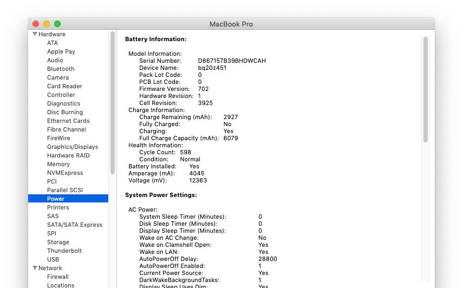Viewport: 464px width, 288px height.
Task: Select Printers in the sidebar
Action: tap(58, 207)
